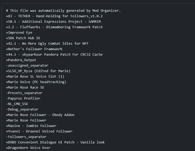195x151 pixels.
Task: Select the Maxine Zombie Follower entry
Action: point(31,126)
